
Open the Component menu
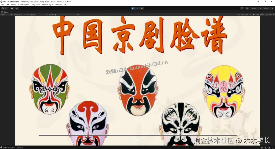35,5
